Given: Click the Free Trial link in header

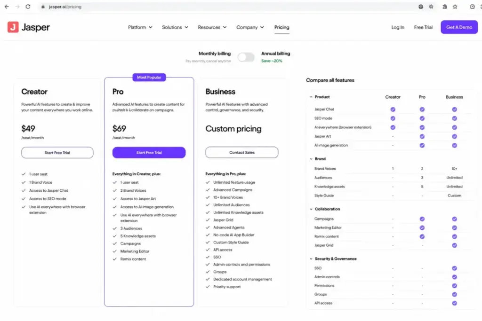Looking at the screenshot, I should point(423,27).
